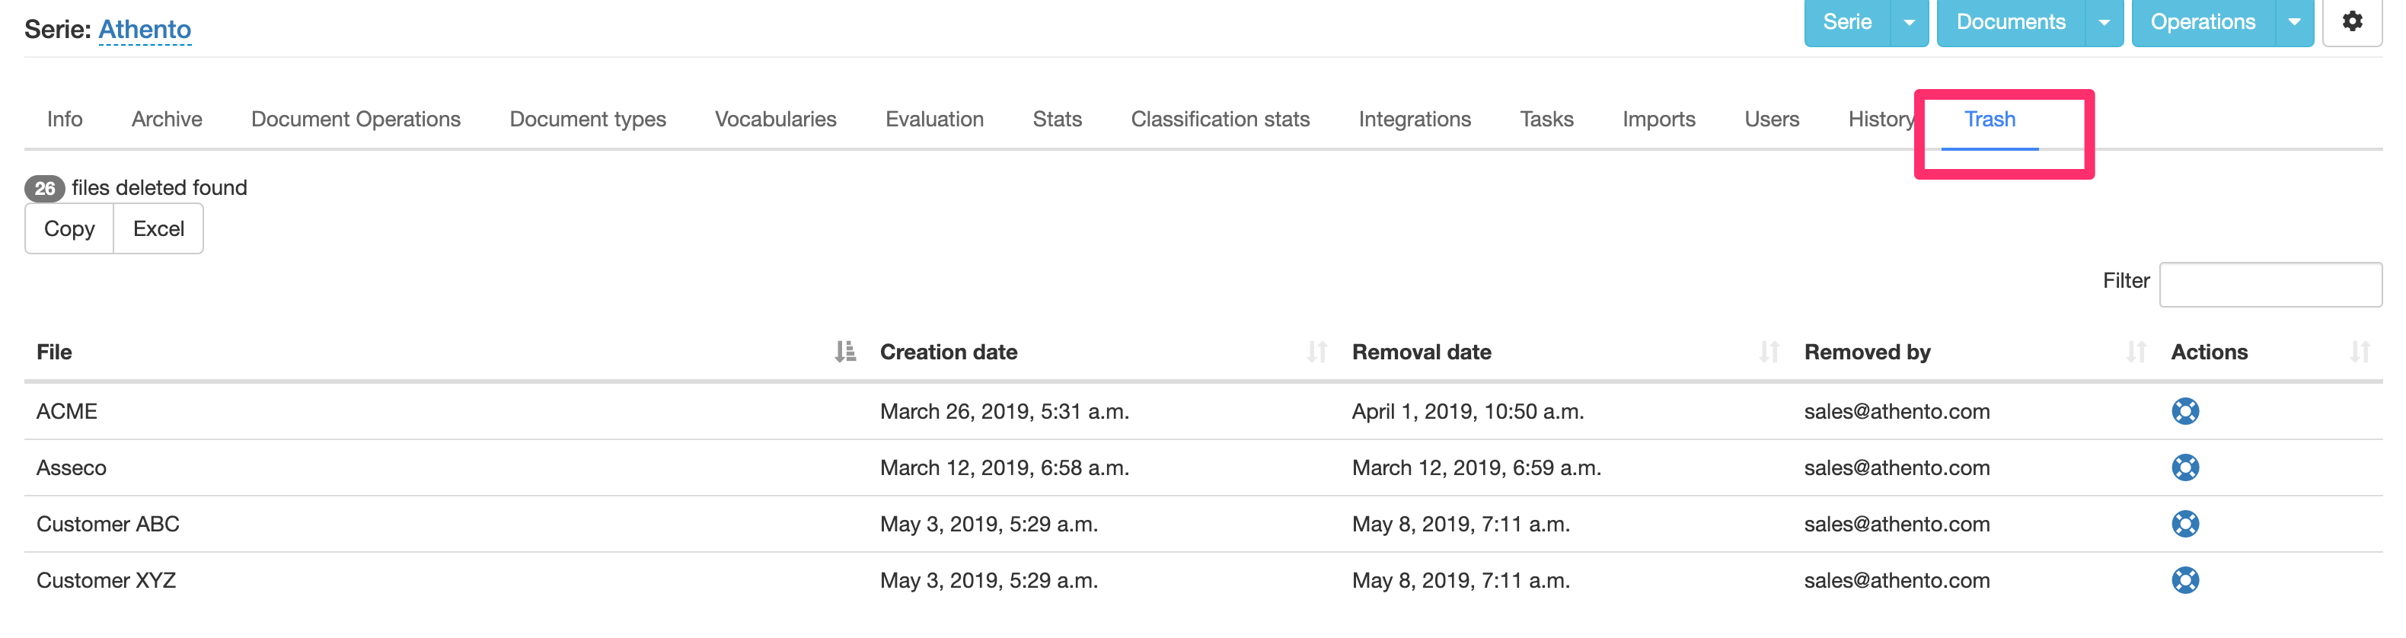
Task: Click removal date March 12, 2019, 6:59 a.m.
Action: (1476, 467)
